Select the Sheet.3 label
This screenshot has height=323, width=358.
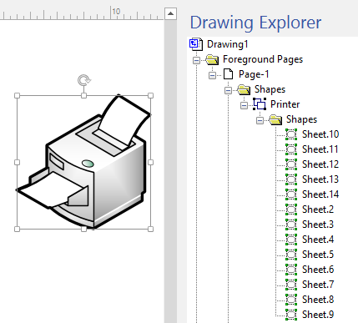tap(318, 225)
